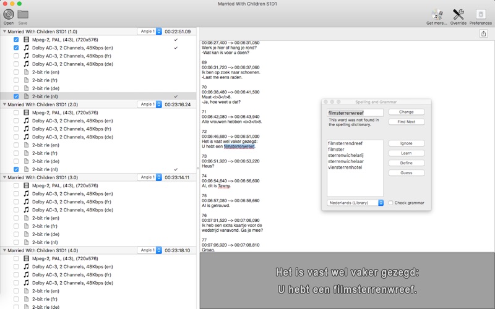Click film icon of Mpeg-2 track in title 4.0

pos(27,258)
